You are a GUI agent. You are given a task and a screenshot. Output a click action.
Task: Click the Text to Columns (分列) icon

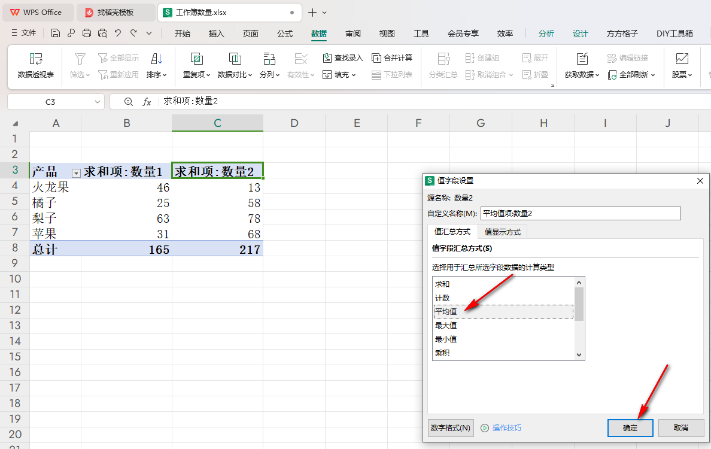point(269,59)
